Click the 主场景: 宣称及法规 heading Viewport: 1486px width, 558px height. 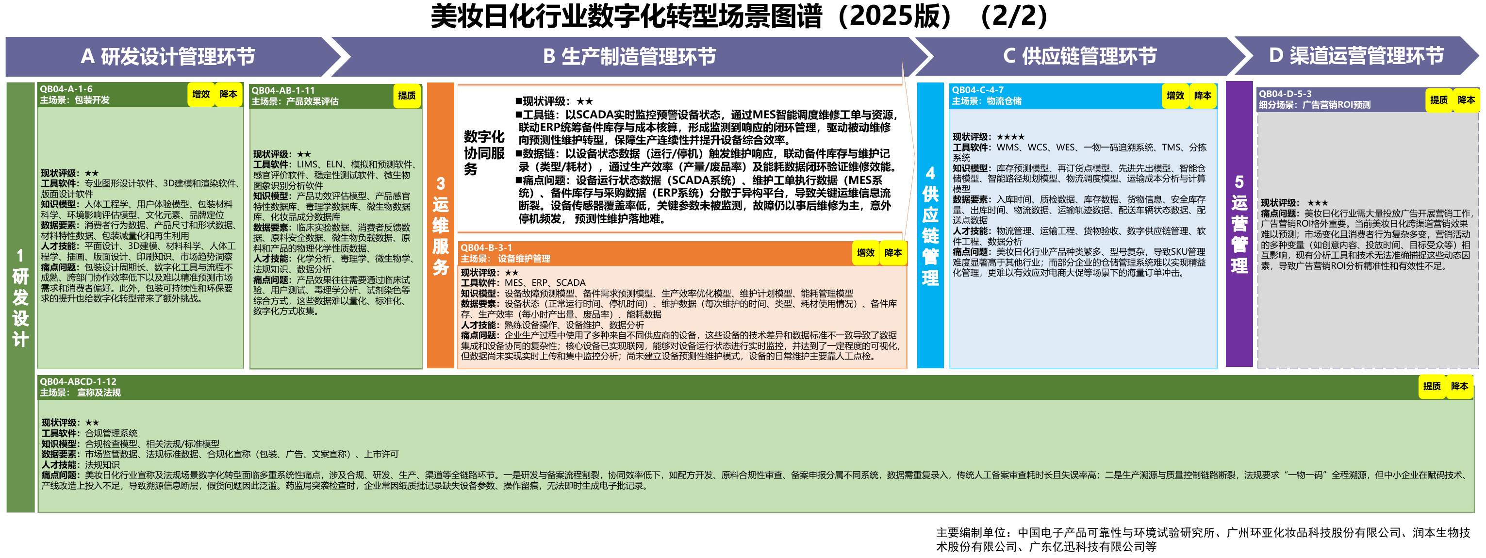tap(80, 393)
